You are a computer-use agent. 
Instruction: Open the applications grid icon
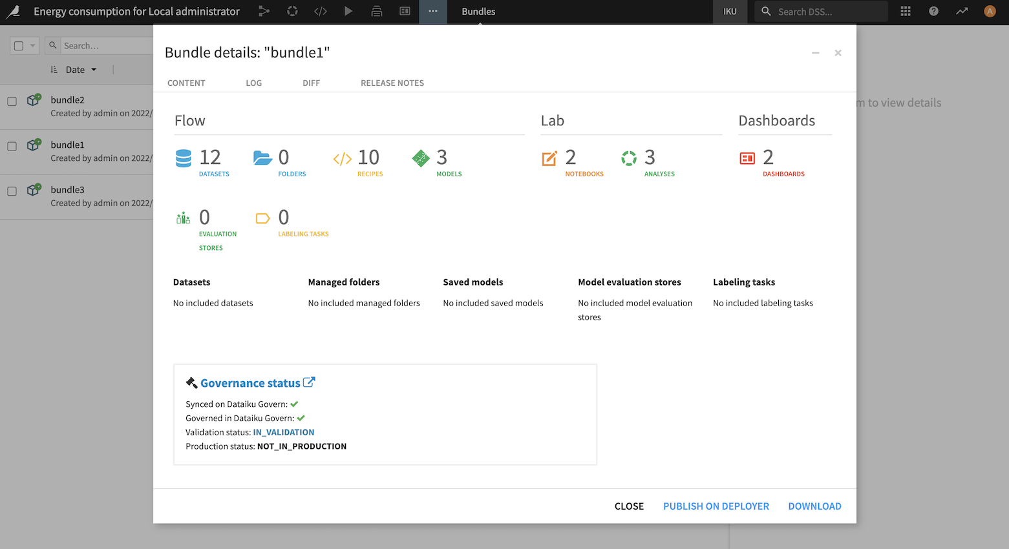pyautogui.click(x=906, y=11)
